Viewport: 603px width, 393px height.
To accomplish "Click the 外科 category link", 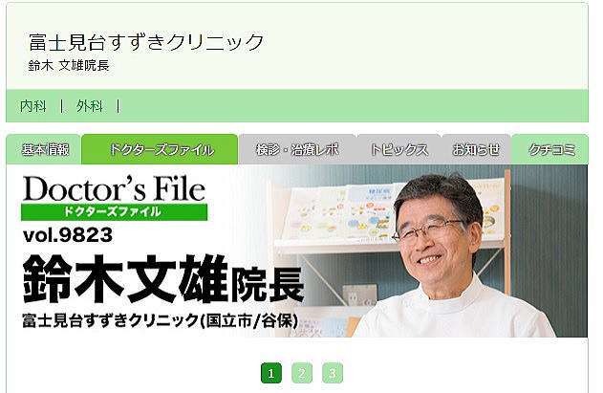I will (x=90, y=106).
